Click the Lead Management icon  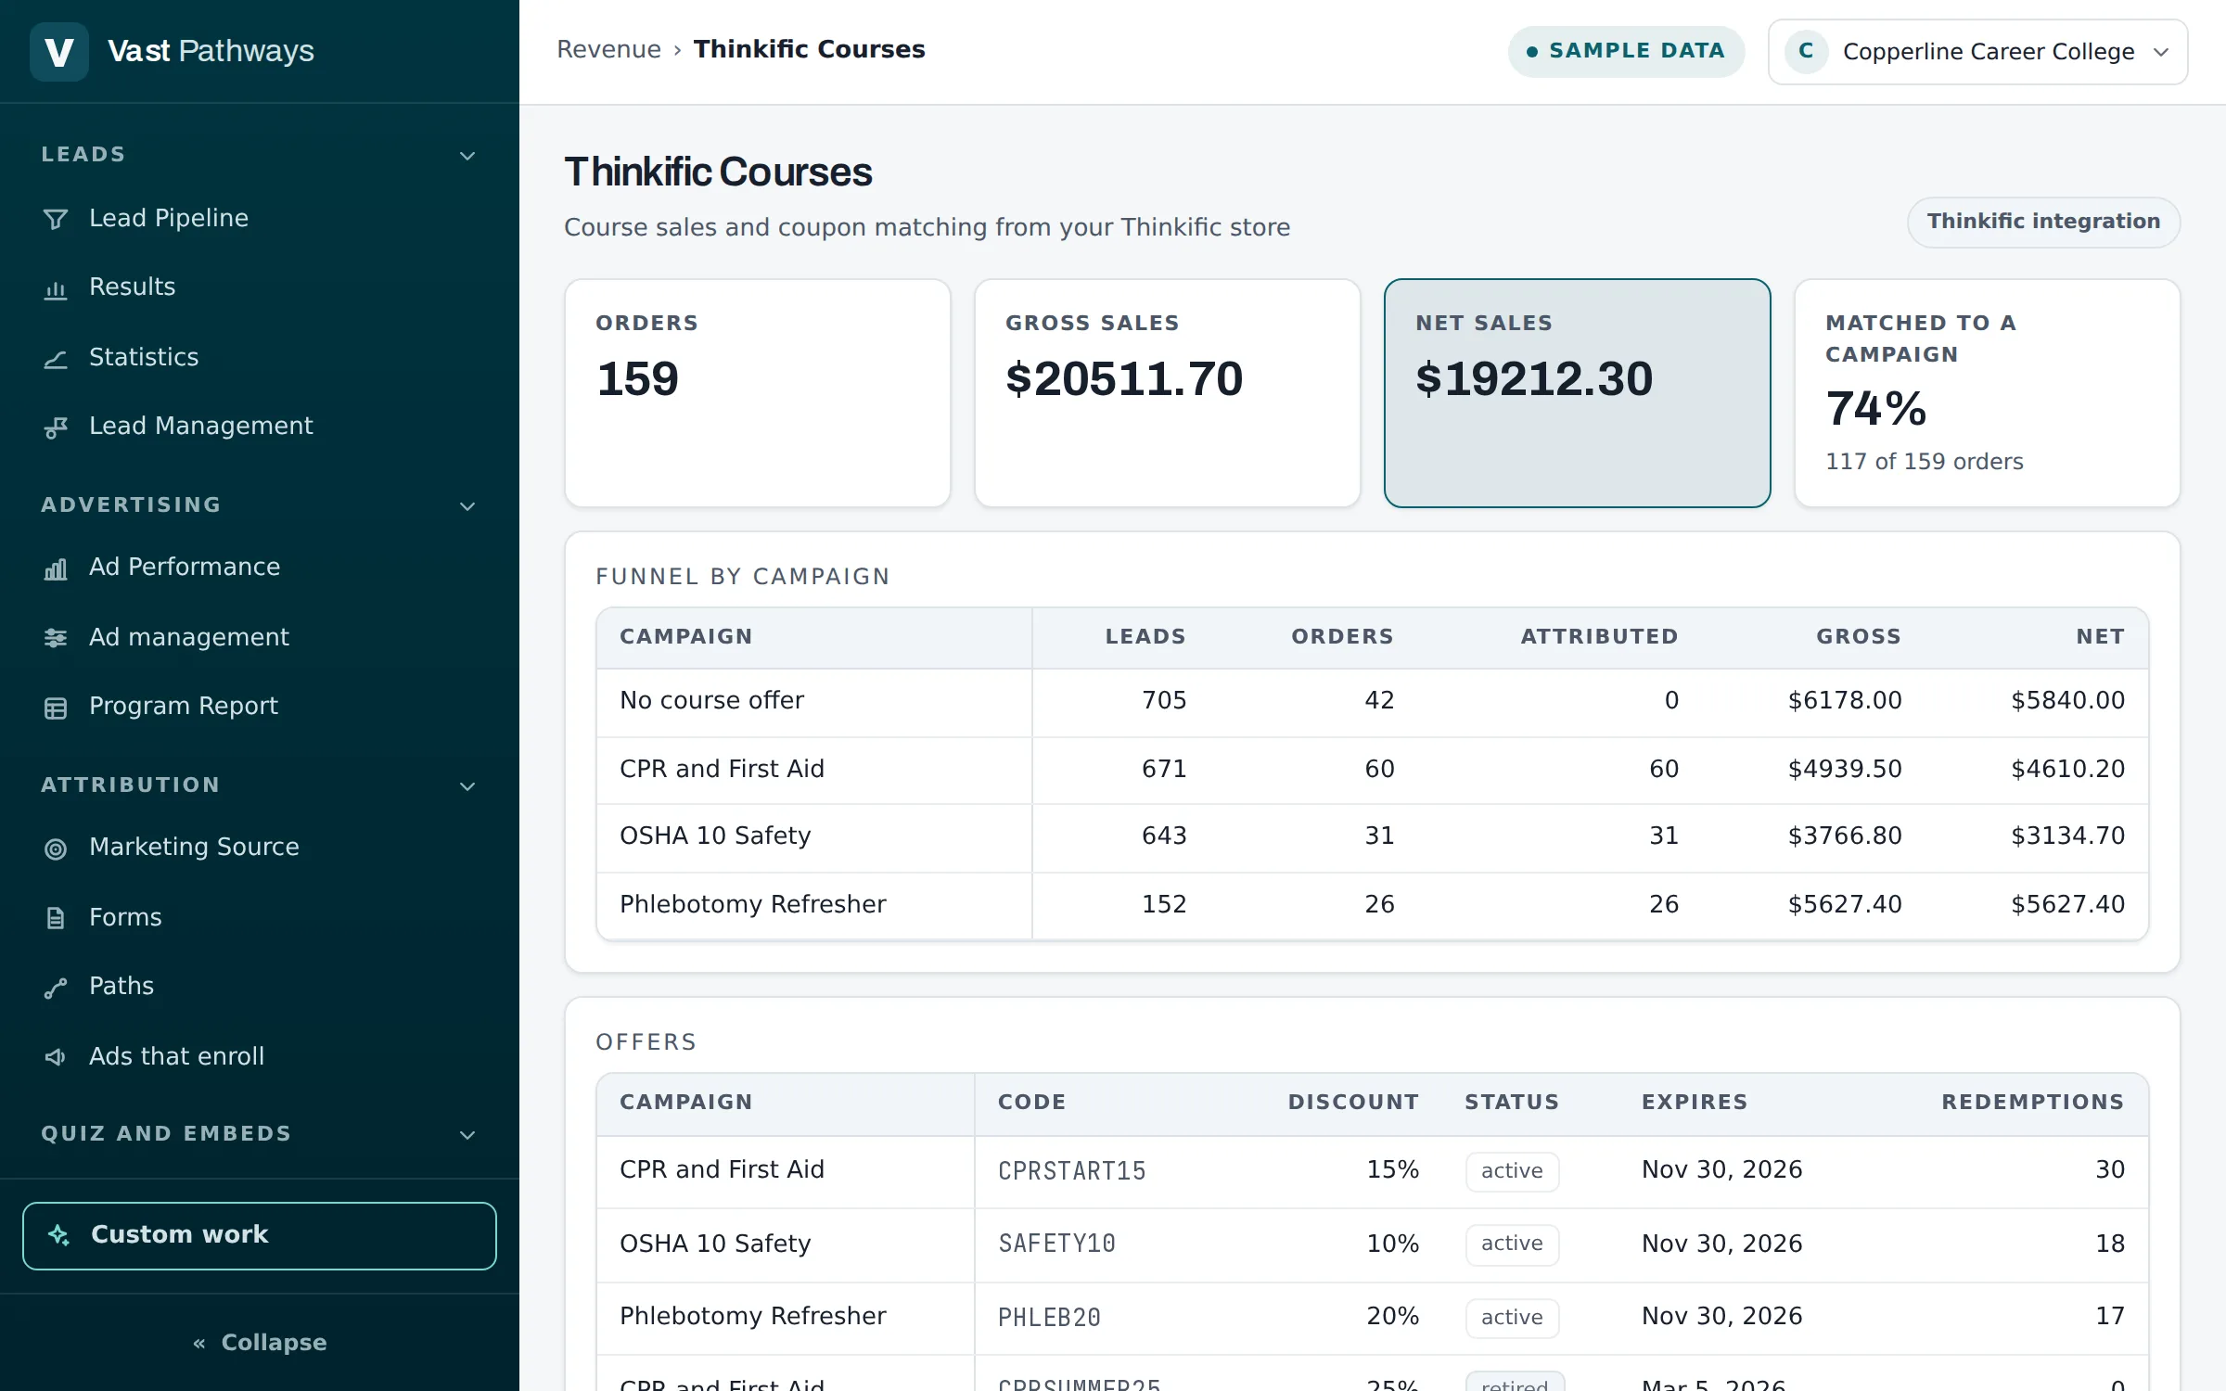pos(56,427)
